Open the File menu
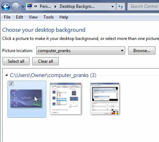 pos(7,17)
